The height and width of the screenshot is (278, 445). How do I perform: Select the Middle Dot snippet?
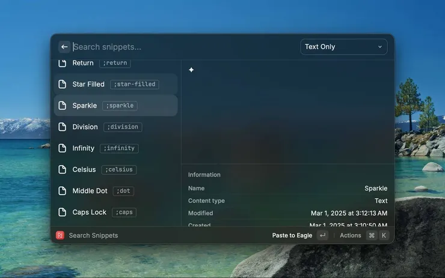(x=116, y=191)
